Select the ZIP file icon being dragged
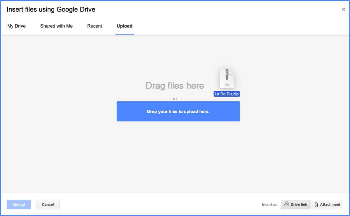This screenshot has height=216, width=350. 227,78
